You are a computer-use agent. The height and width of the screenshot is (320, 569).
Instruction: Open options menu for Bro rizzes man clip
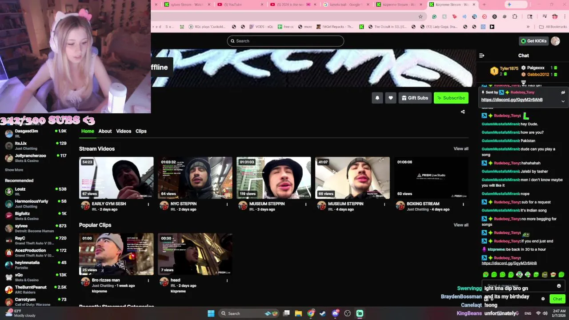click(148, 280)
